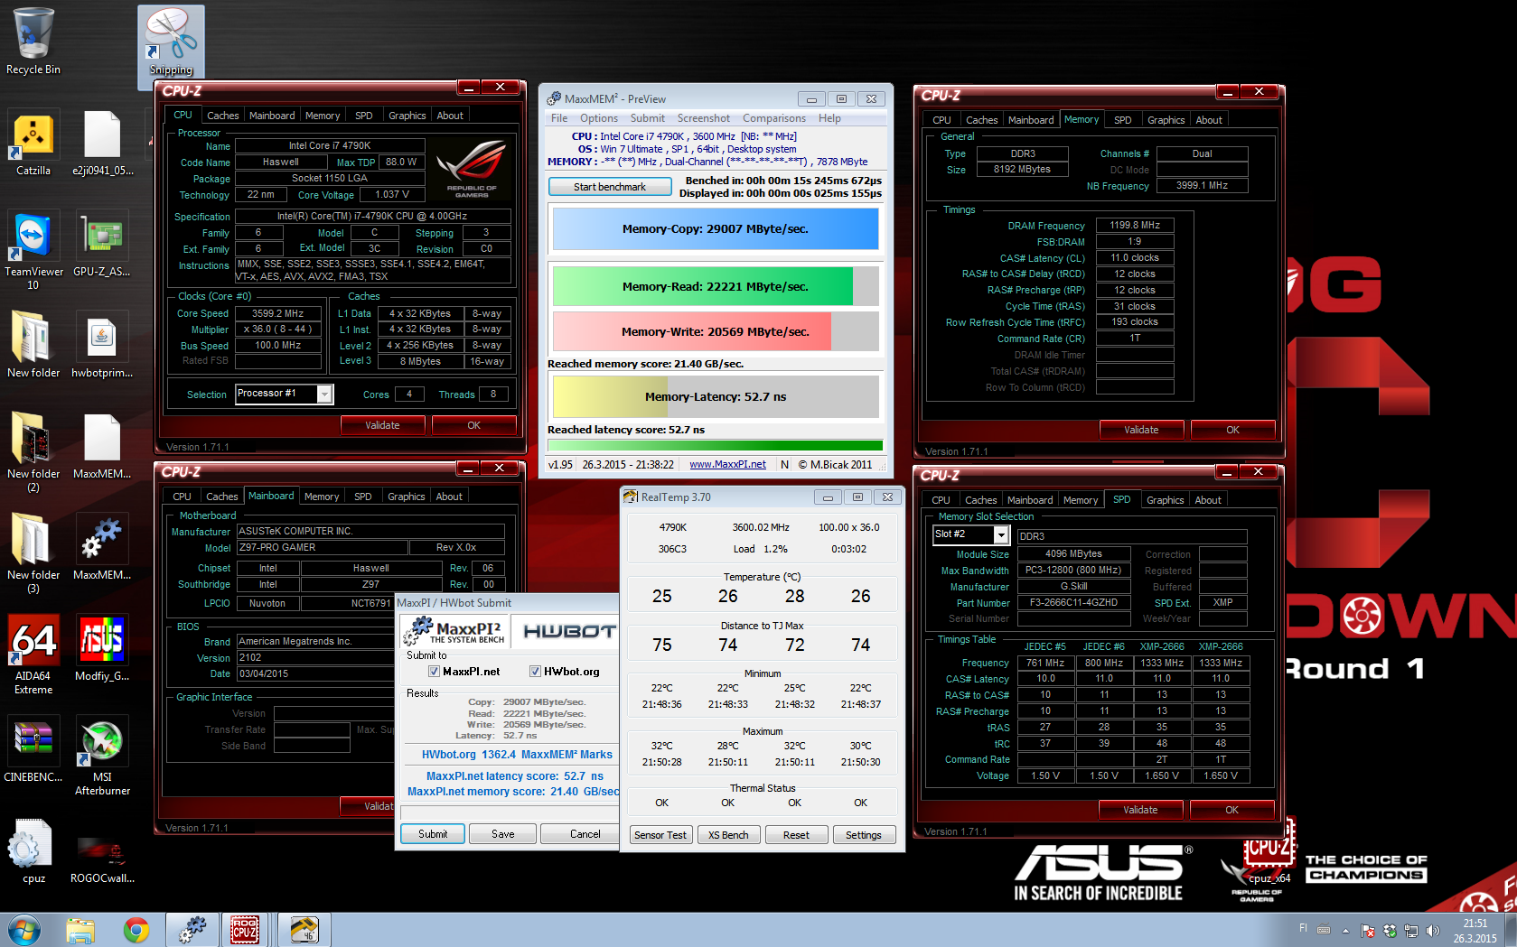
Task: Open the CINEBENCH archive icon
Action: 33,749
